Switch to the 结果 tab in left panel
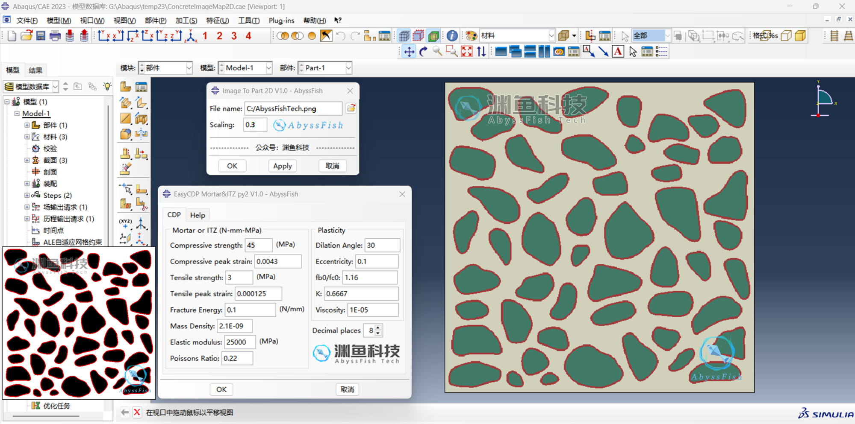The image size is (855, 424). (x=35, y=70)
